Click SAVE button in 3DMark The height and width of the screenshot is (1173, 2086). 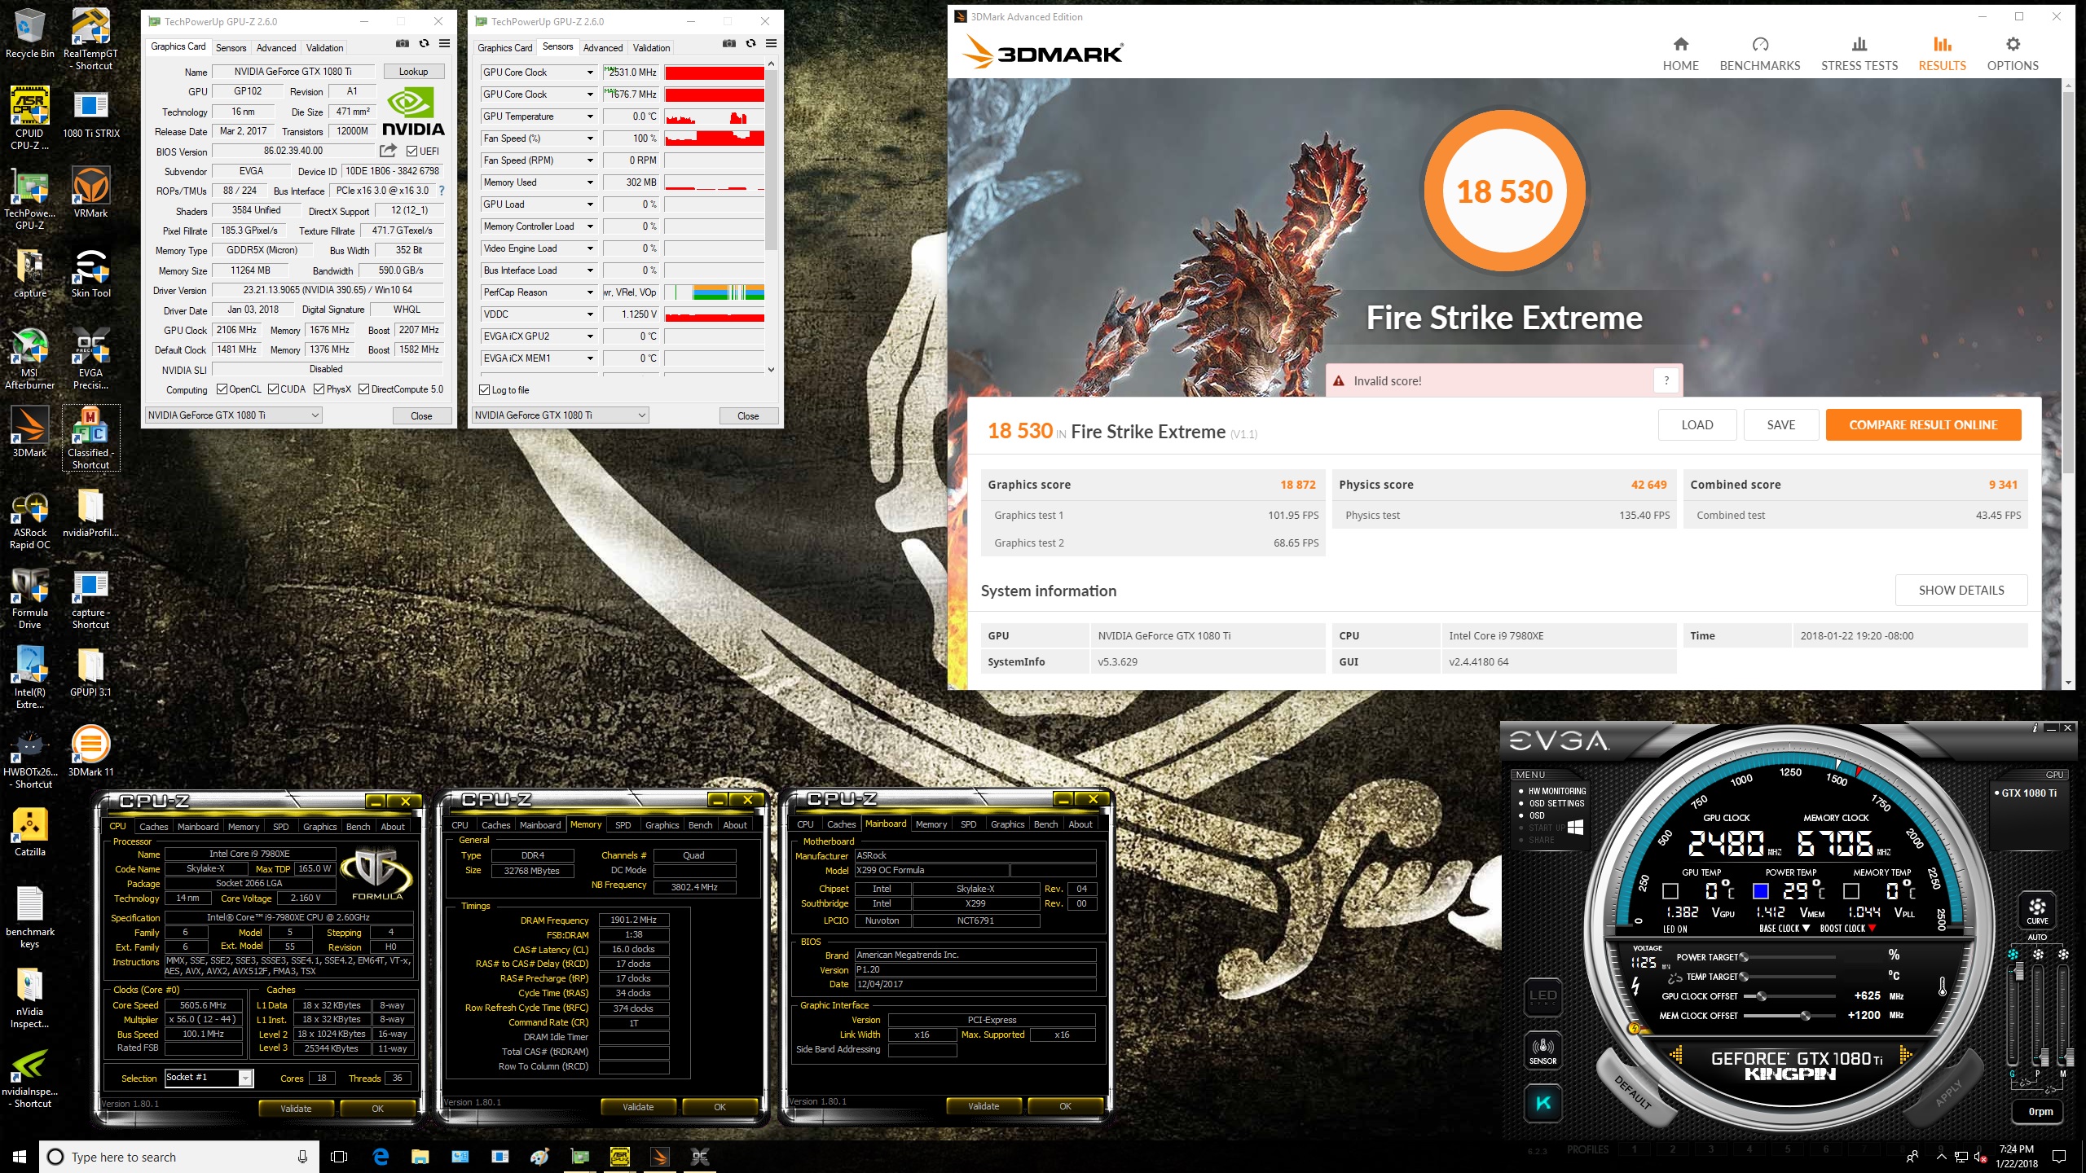[x=1780, y=424]
